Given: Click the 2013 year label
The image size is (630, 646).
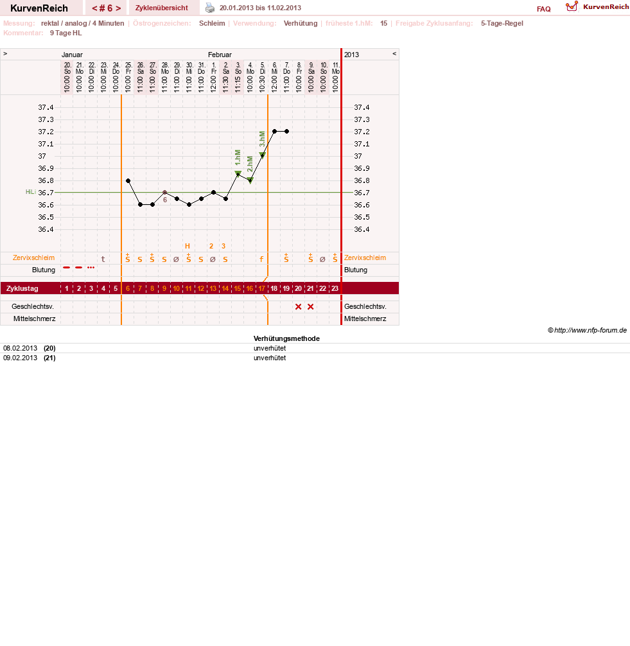Looking at the screenshot, I should tap(351, 55).
